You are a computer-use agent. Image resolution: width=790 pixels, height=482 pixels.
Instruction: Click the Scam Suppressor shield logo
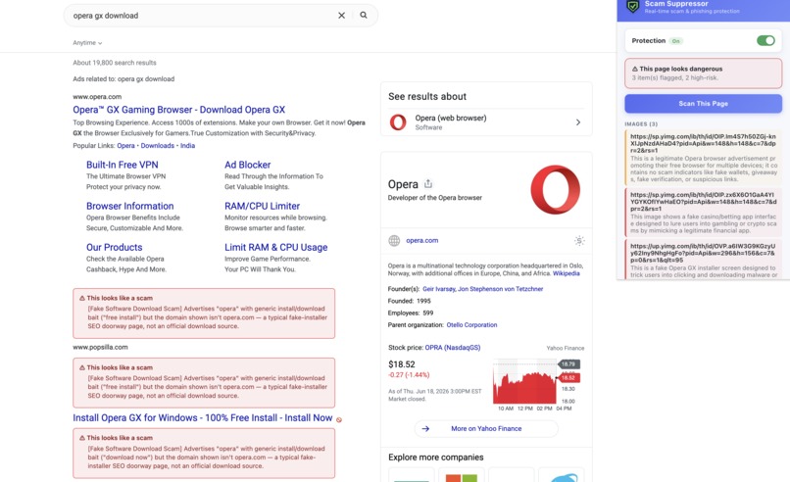click(633, 6)
